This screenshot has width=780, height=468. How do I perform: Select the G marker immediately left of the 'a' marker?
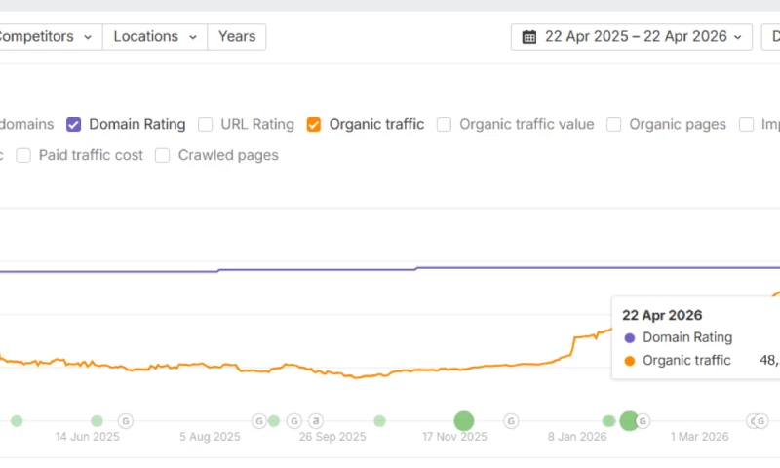[x=294, y=421]
